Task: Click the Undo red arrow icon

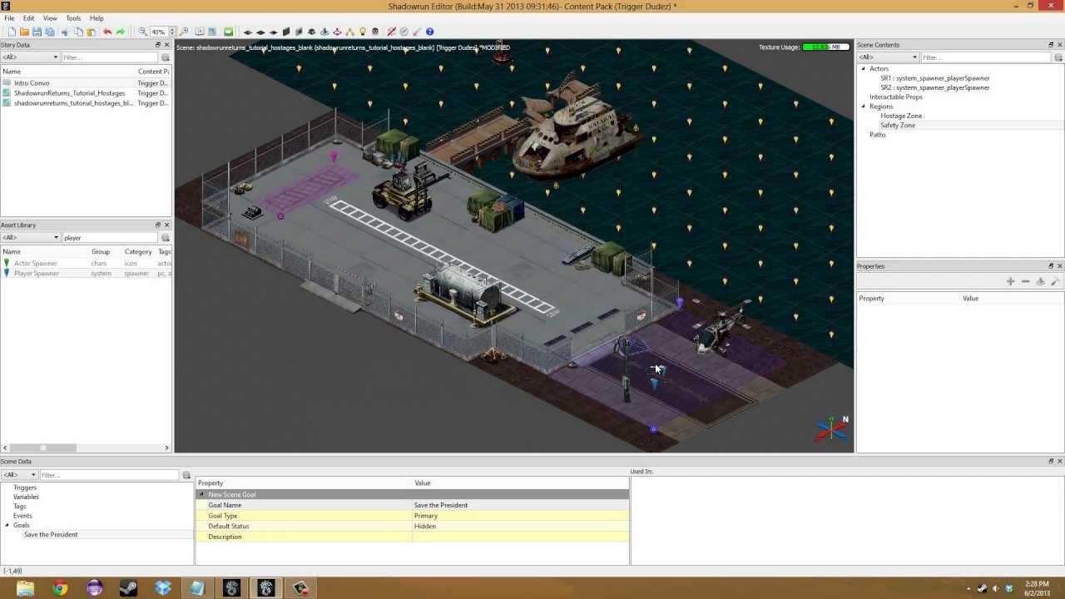Action: (x=107, y=32)
